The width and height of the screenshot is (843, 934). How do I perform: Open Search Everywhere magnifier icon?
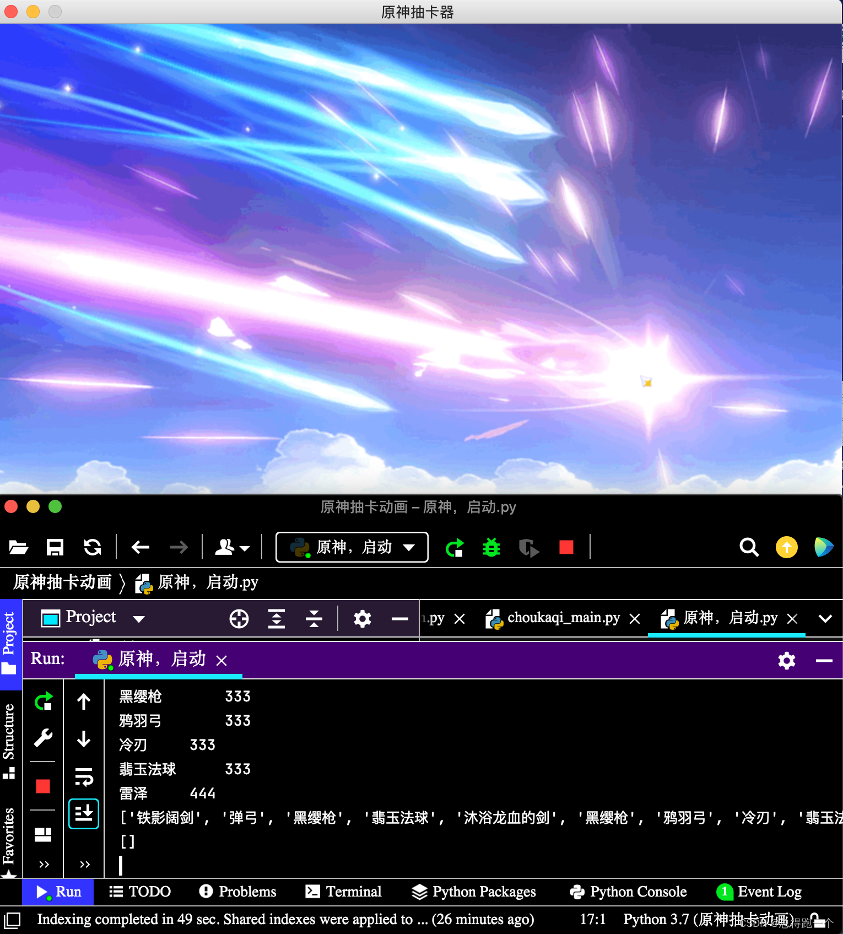749,547
